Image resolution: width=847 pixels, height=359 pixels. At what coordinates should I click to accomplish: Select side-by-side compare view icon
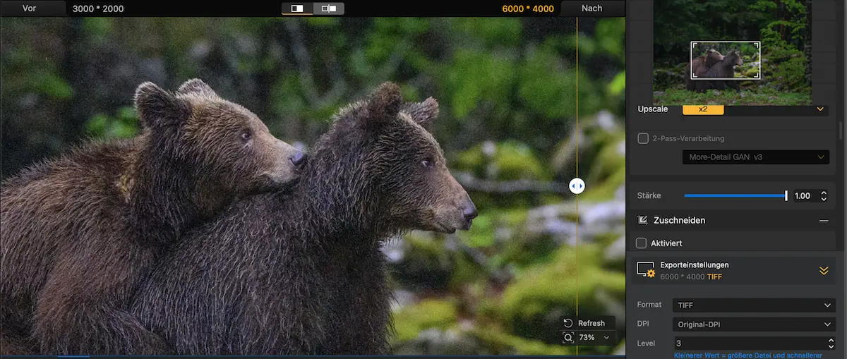pyautogui.click(x=328, y=8)
